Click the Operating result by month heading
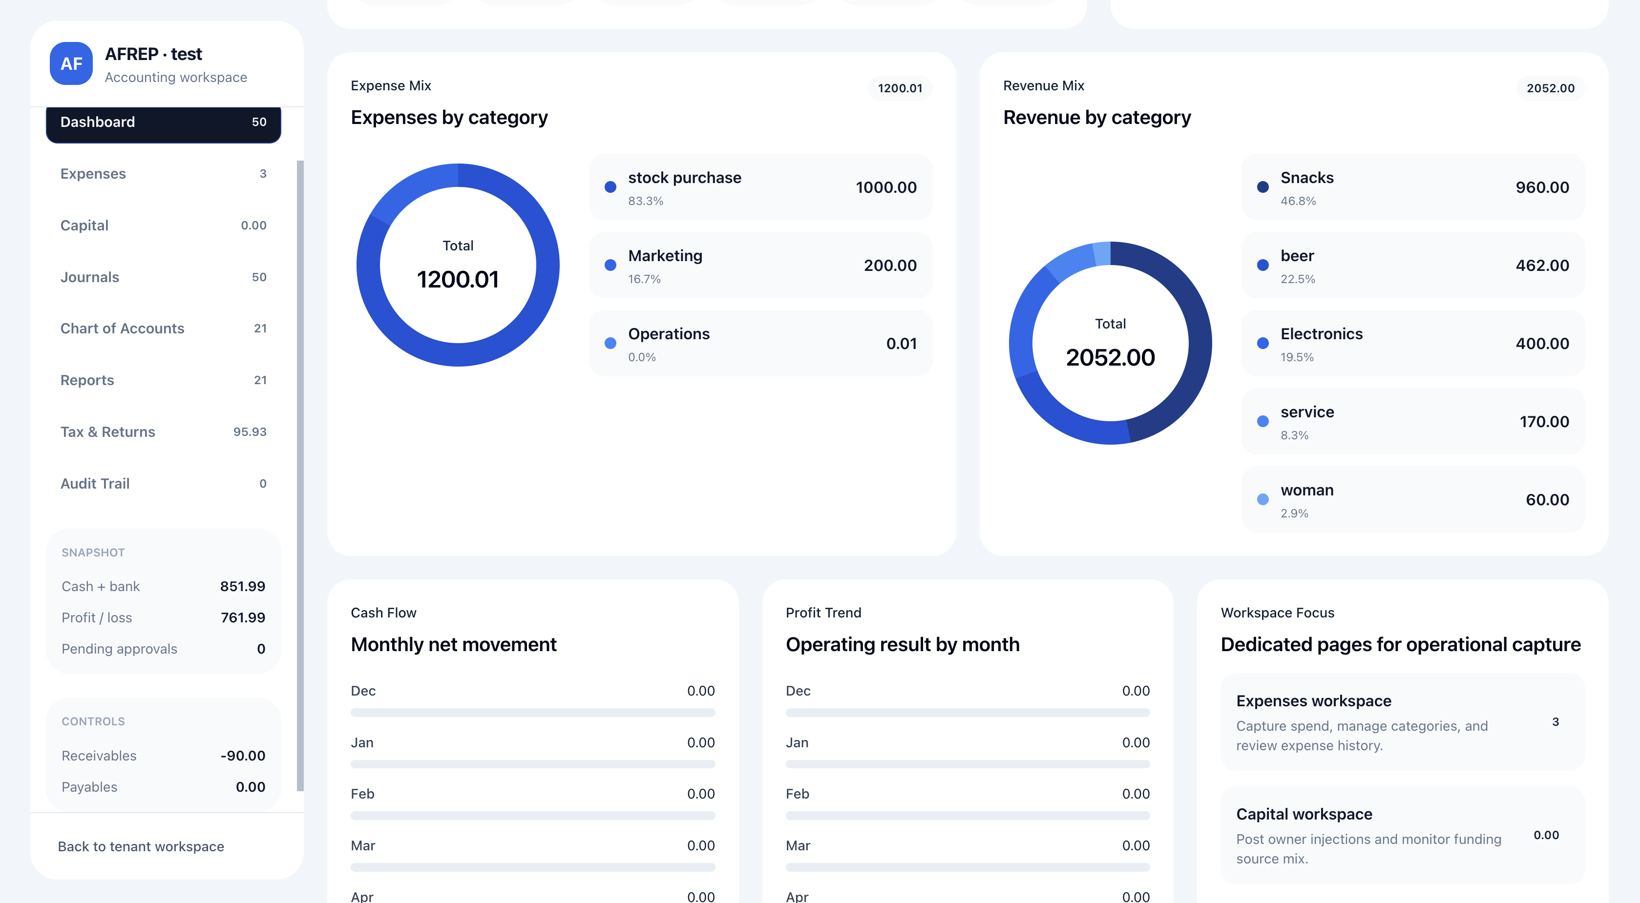The height and width of the screenshot is (903, 1640). (902, 645)
